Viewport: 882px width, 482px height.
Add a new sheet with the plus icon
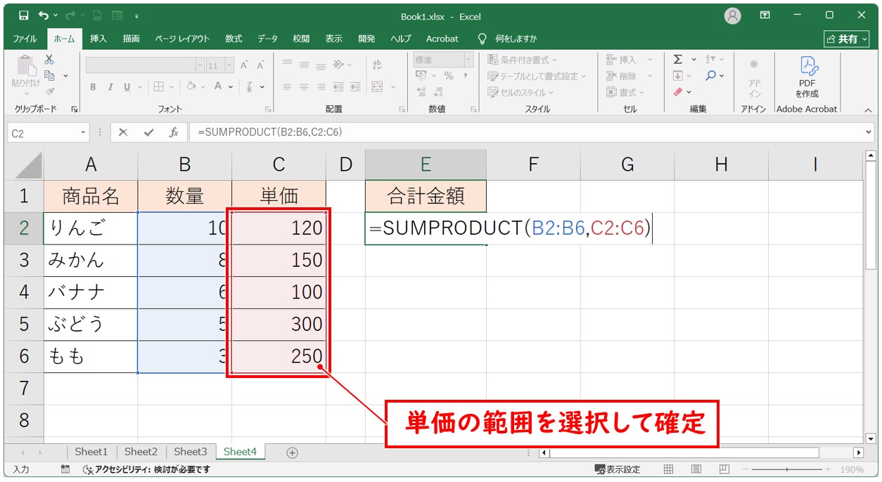coord(293,452)
